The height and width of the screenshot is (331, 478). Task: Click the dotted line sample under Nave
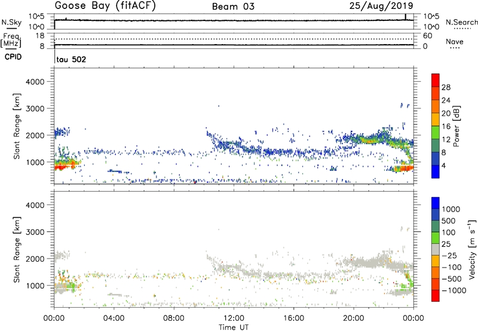pos(455,48)
